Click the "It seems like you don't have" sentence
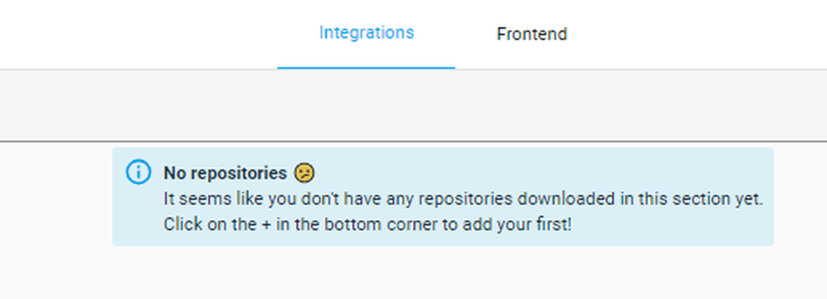827x299 pixels. click(463, 199)
